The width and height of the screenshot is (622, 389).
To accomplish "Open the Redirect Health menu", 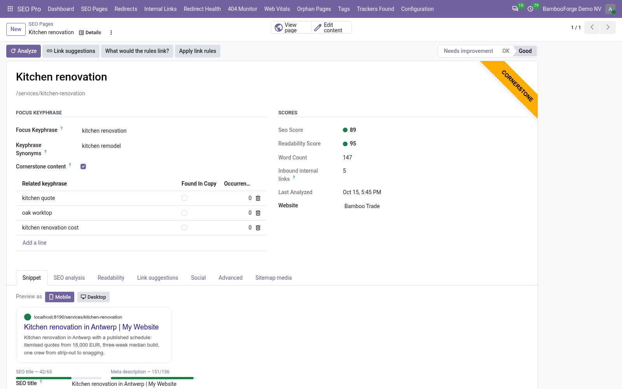I will [202, 9].
